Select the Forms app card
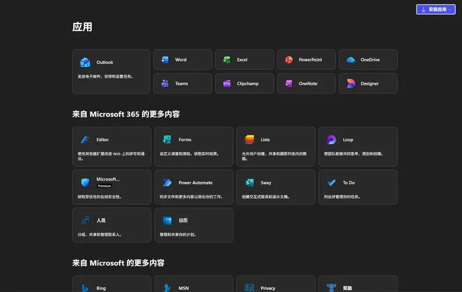 coord(193,146)
